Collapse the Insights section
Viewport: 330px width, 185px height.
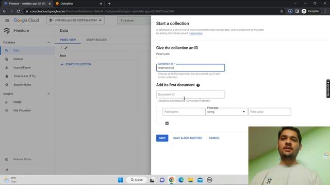click(x=48, y=94)
